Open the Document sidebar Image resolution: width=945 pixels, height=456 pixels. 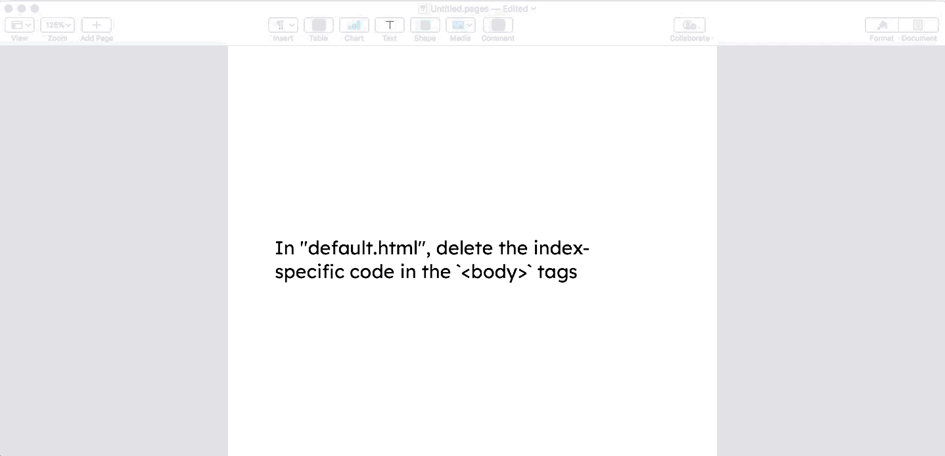(x=918, y=25)
